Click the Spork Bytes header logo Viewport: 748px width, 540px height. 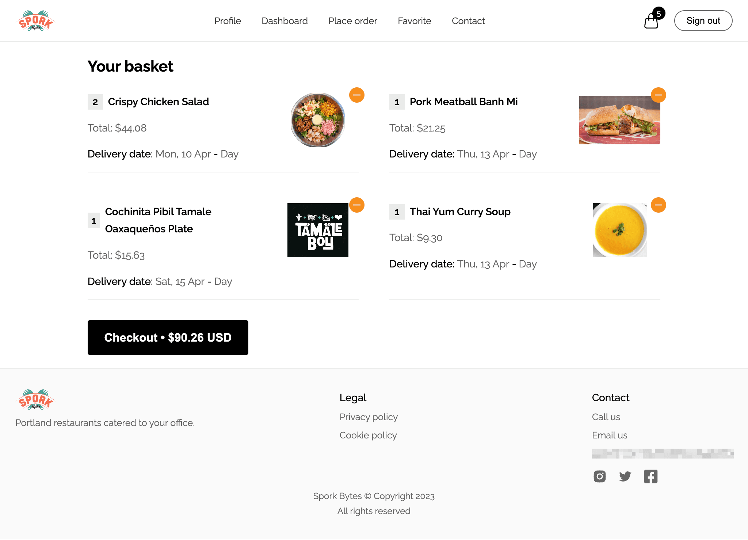[36, 20]
